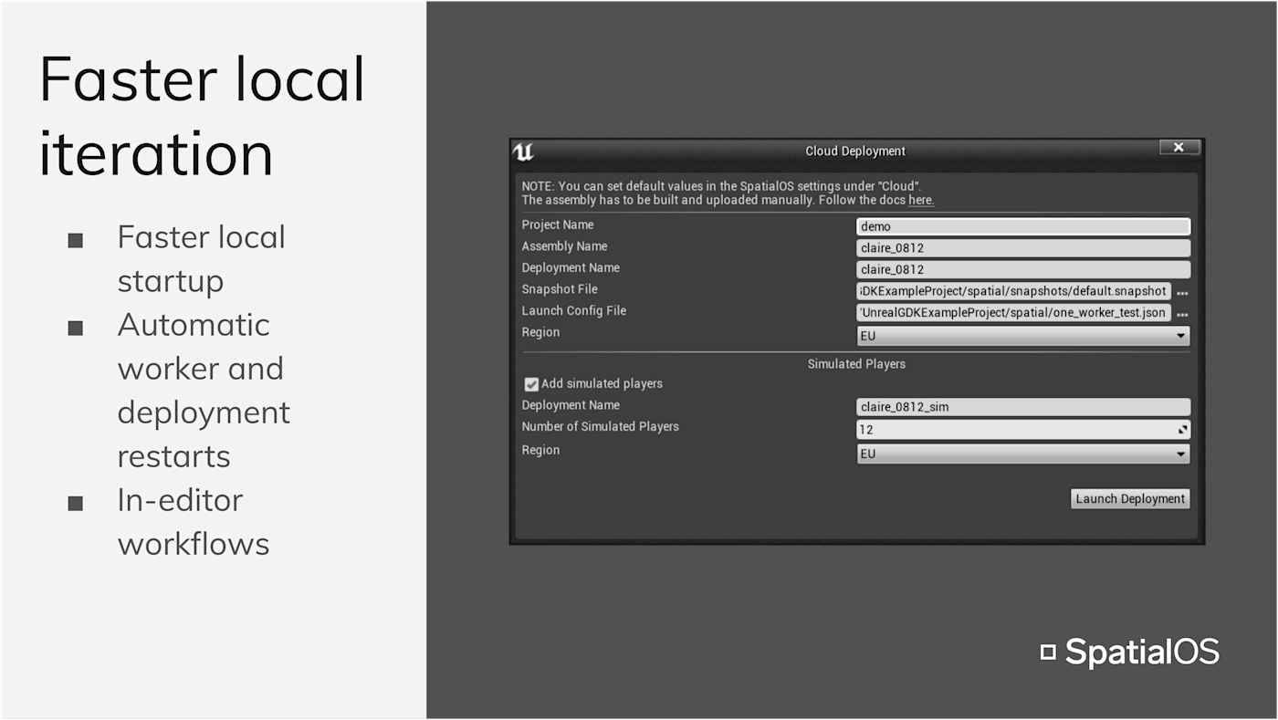Click the Cloud Deployment title text

coord(855,151)
